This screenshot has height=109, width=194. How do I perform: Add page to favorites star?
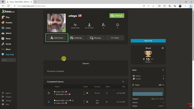click(x=153, y=6)
